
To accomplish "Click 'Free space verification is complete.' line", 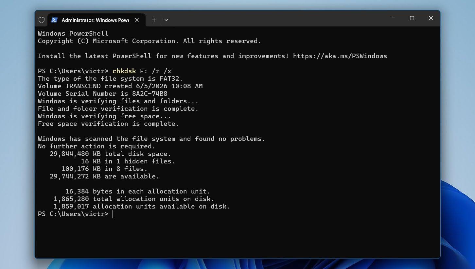I will point(108,124).
